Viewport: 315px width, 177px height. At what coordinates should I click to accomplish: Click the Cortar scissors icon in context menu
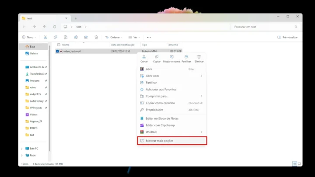(144, 57)
